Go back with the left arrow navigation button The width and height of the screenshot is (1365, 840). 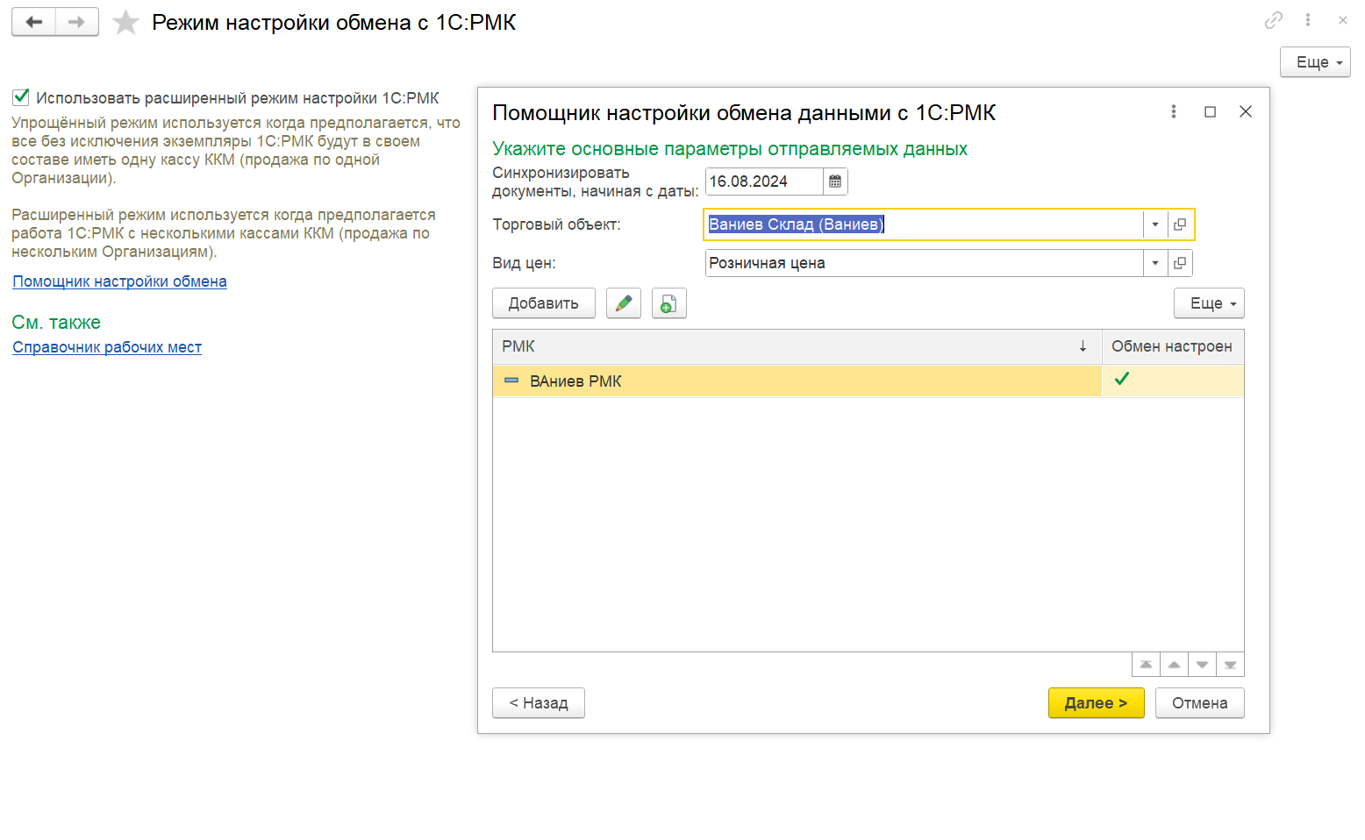coord(34,22)
